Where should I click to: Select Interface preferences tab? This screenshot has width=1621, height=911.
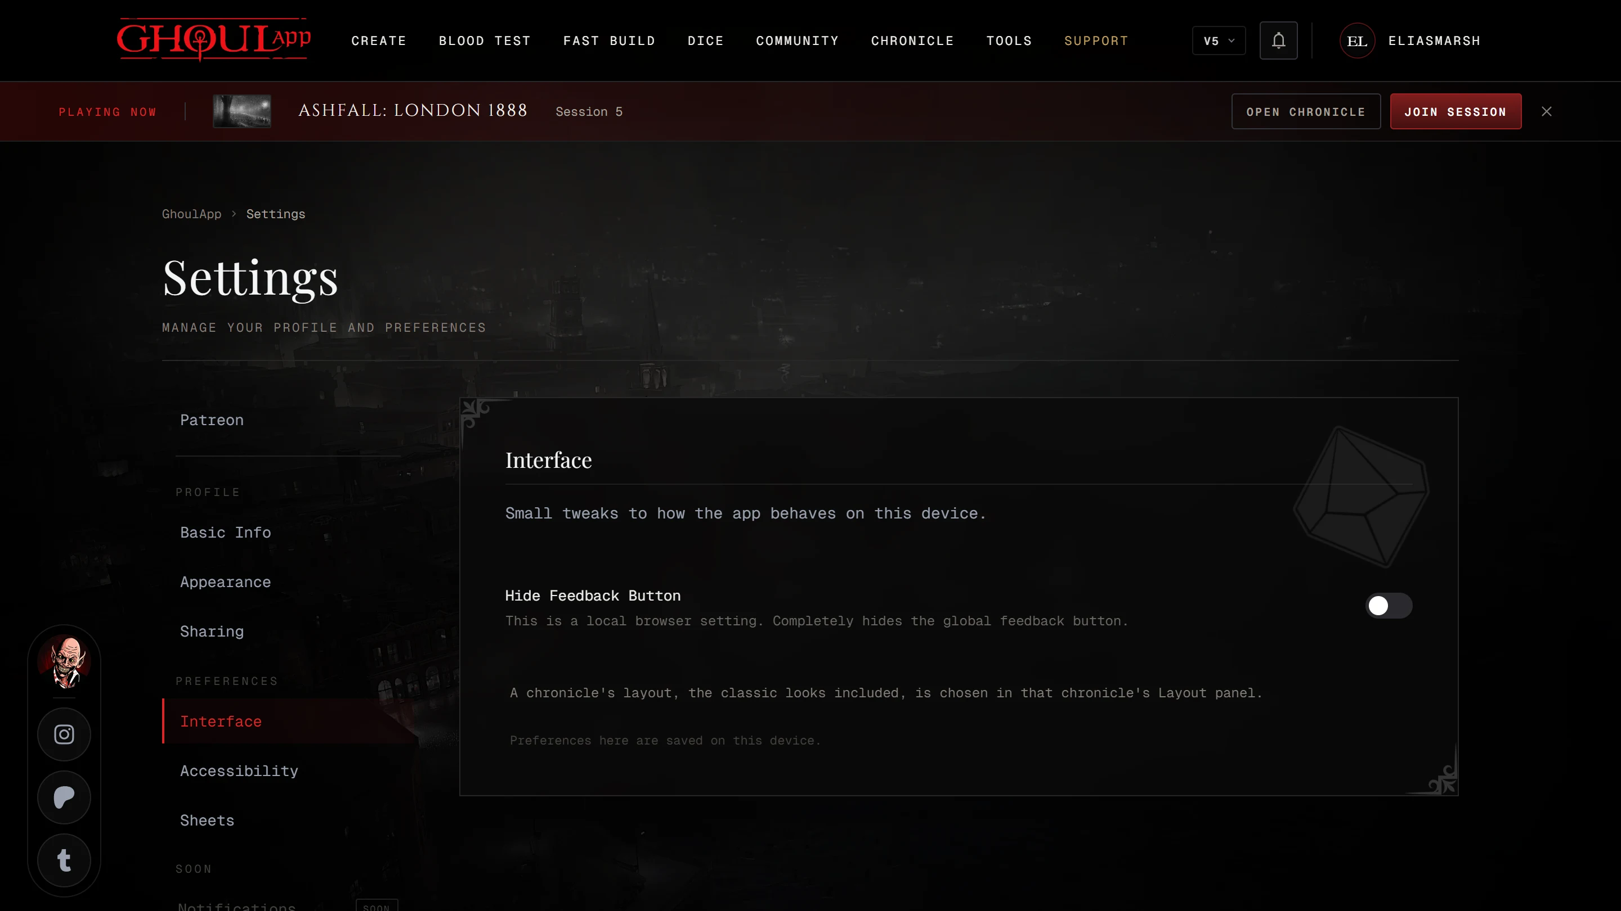pyautogui.click(x=289, y=721)
